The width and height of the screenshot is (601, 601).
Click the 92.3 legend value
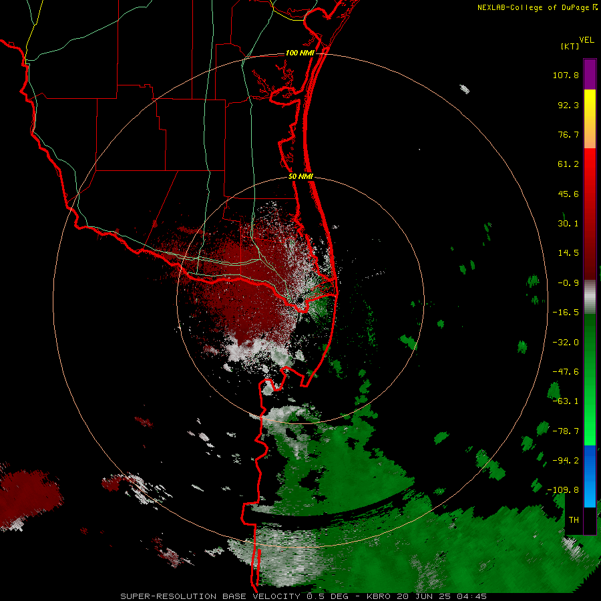pyautogui.click(x=568, y=105)
